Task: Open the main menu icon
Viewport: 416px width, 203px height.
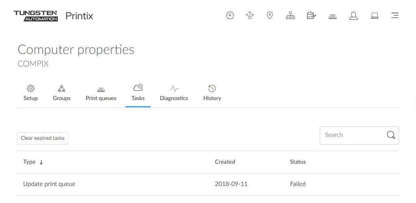Action: 394,16
